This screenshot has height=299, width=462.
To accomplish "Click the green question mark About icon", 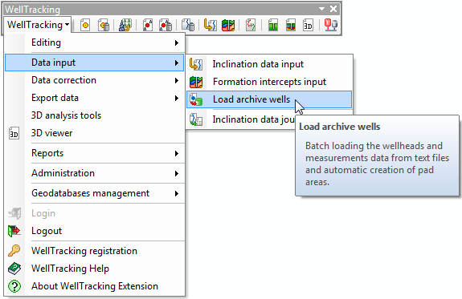I will pyautogui.click(x=14, y=286).
